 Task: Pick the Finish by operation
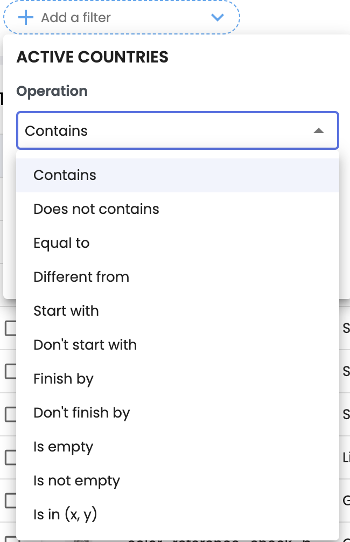(64, 379)
